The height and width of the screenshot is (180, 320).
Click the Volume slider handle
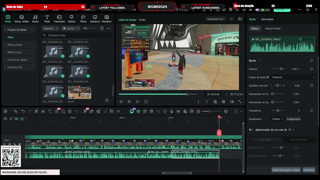pos(281,69)
